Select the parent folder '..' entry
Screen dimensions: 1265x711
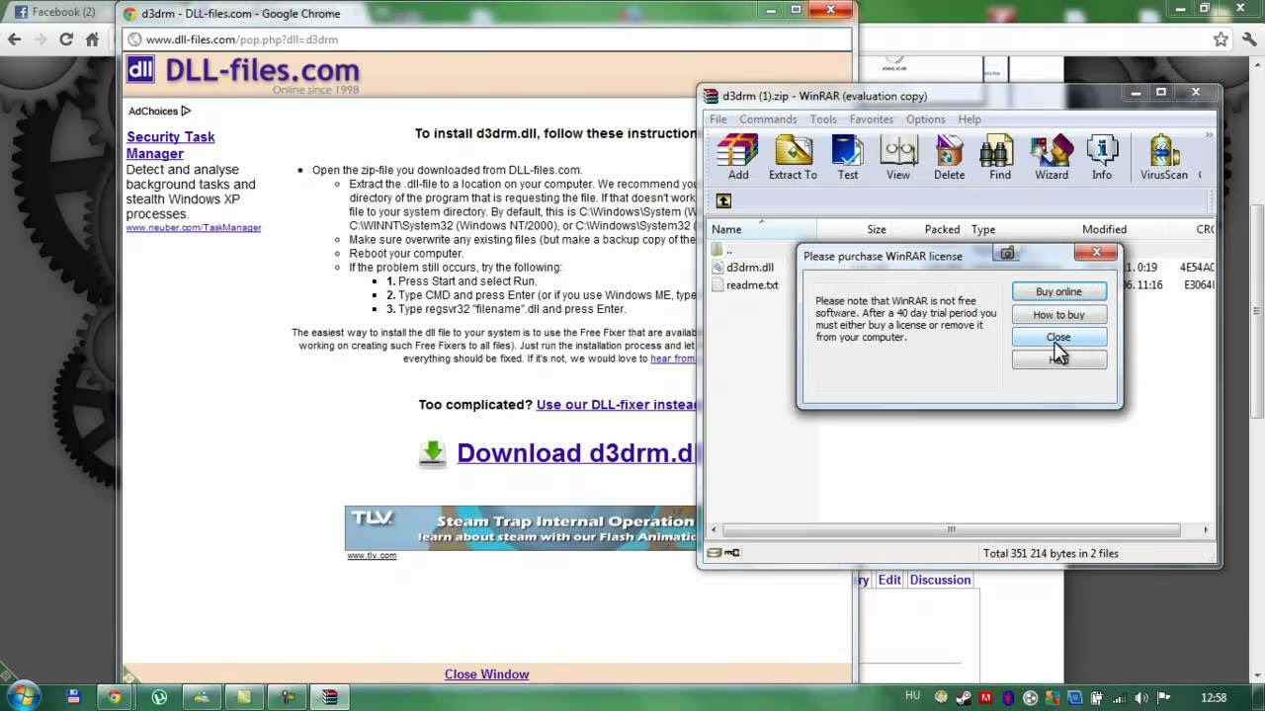(722, 250)
